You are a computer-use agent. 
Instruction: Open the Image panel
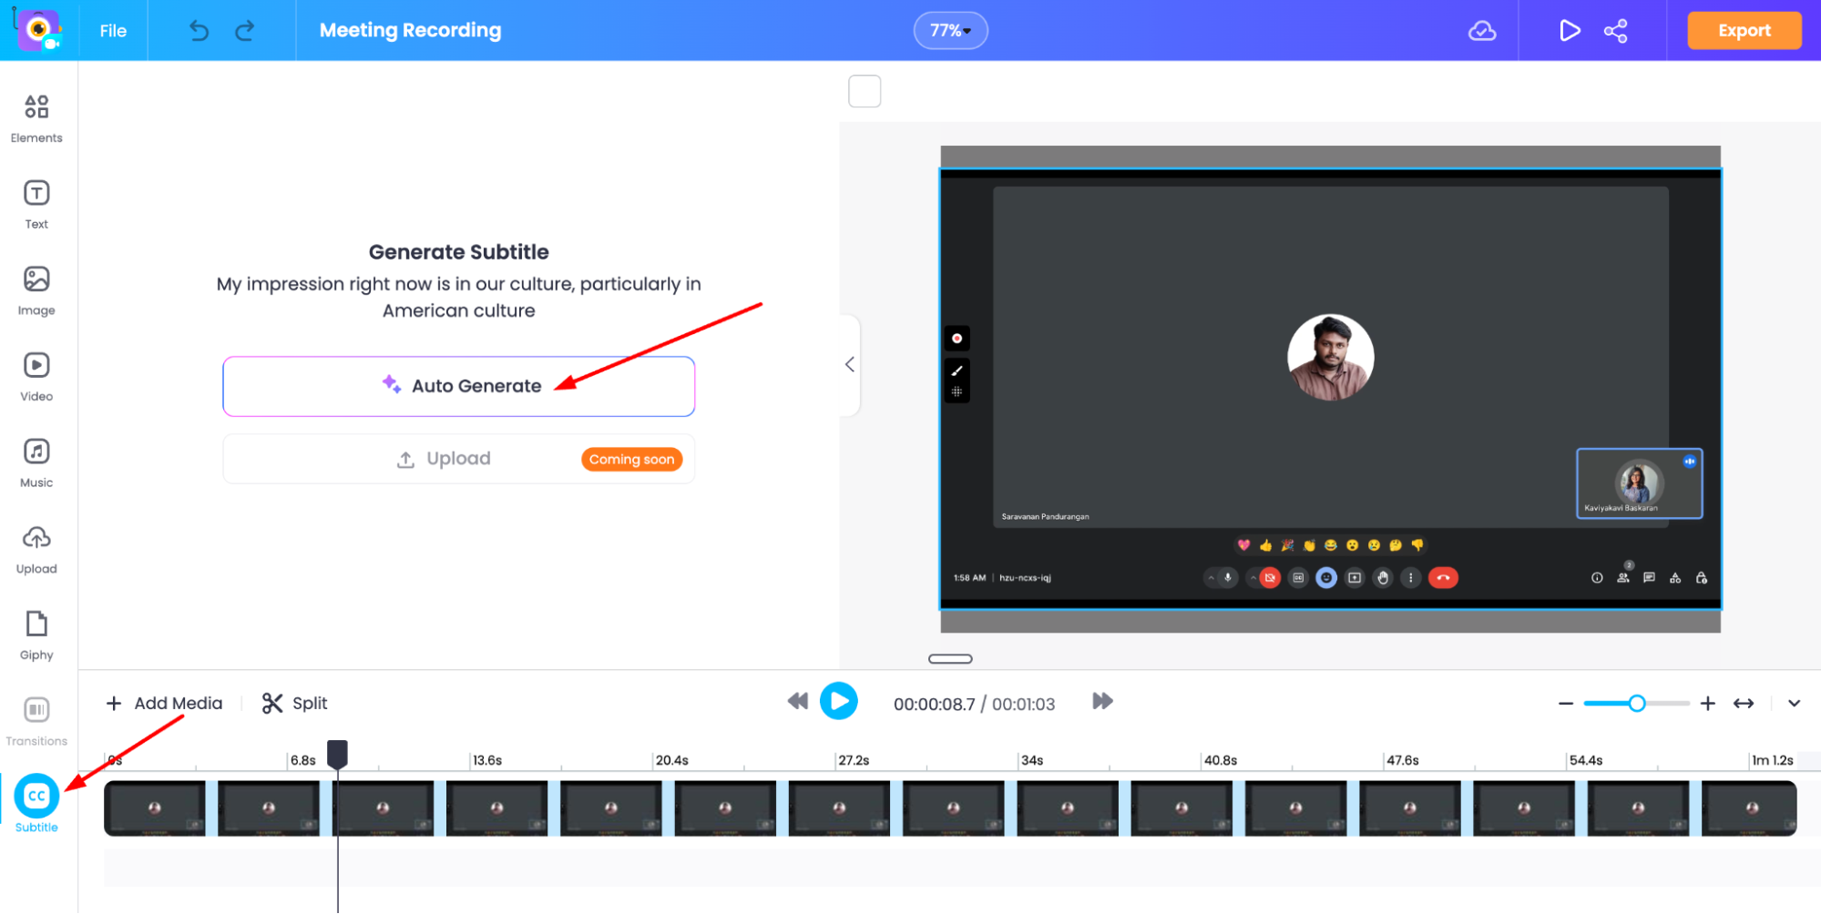(x=36, y=290)
